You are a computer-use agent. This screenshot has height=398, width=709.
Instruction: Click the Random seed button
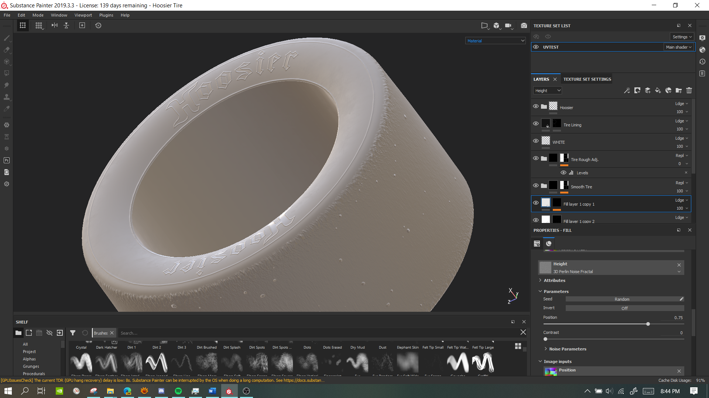622,299
